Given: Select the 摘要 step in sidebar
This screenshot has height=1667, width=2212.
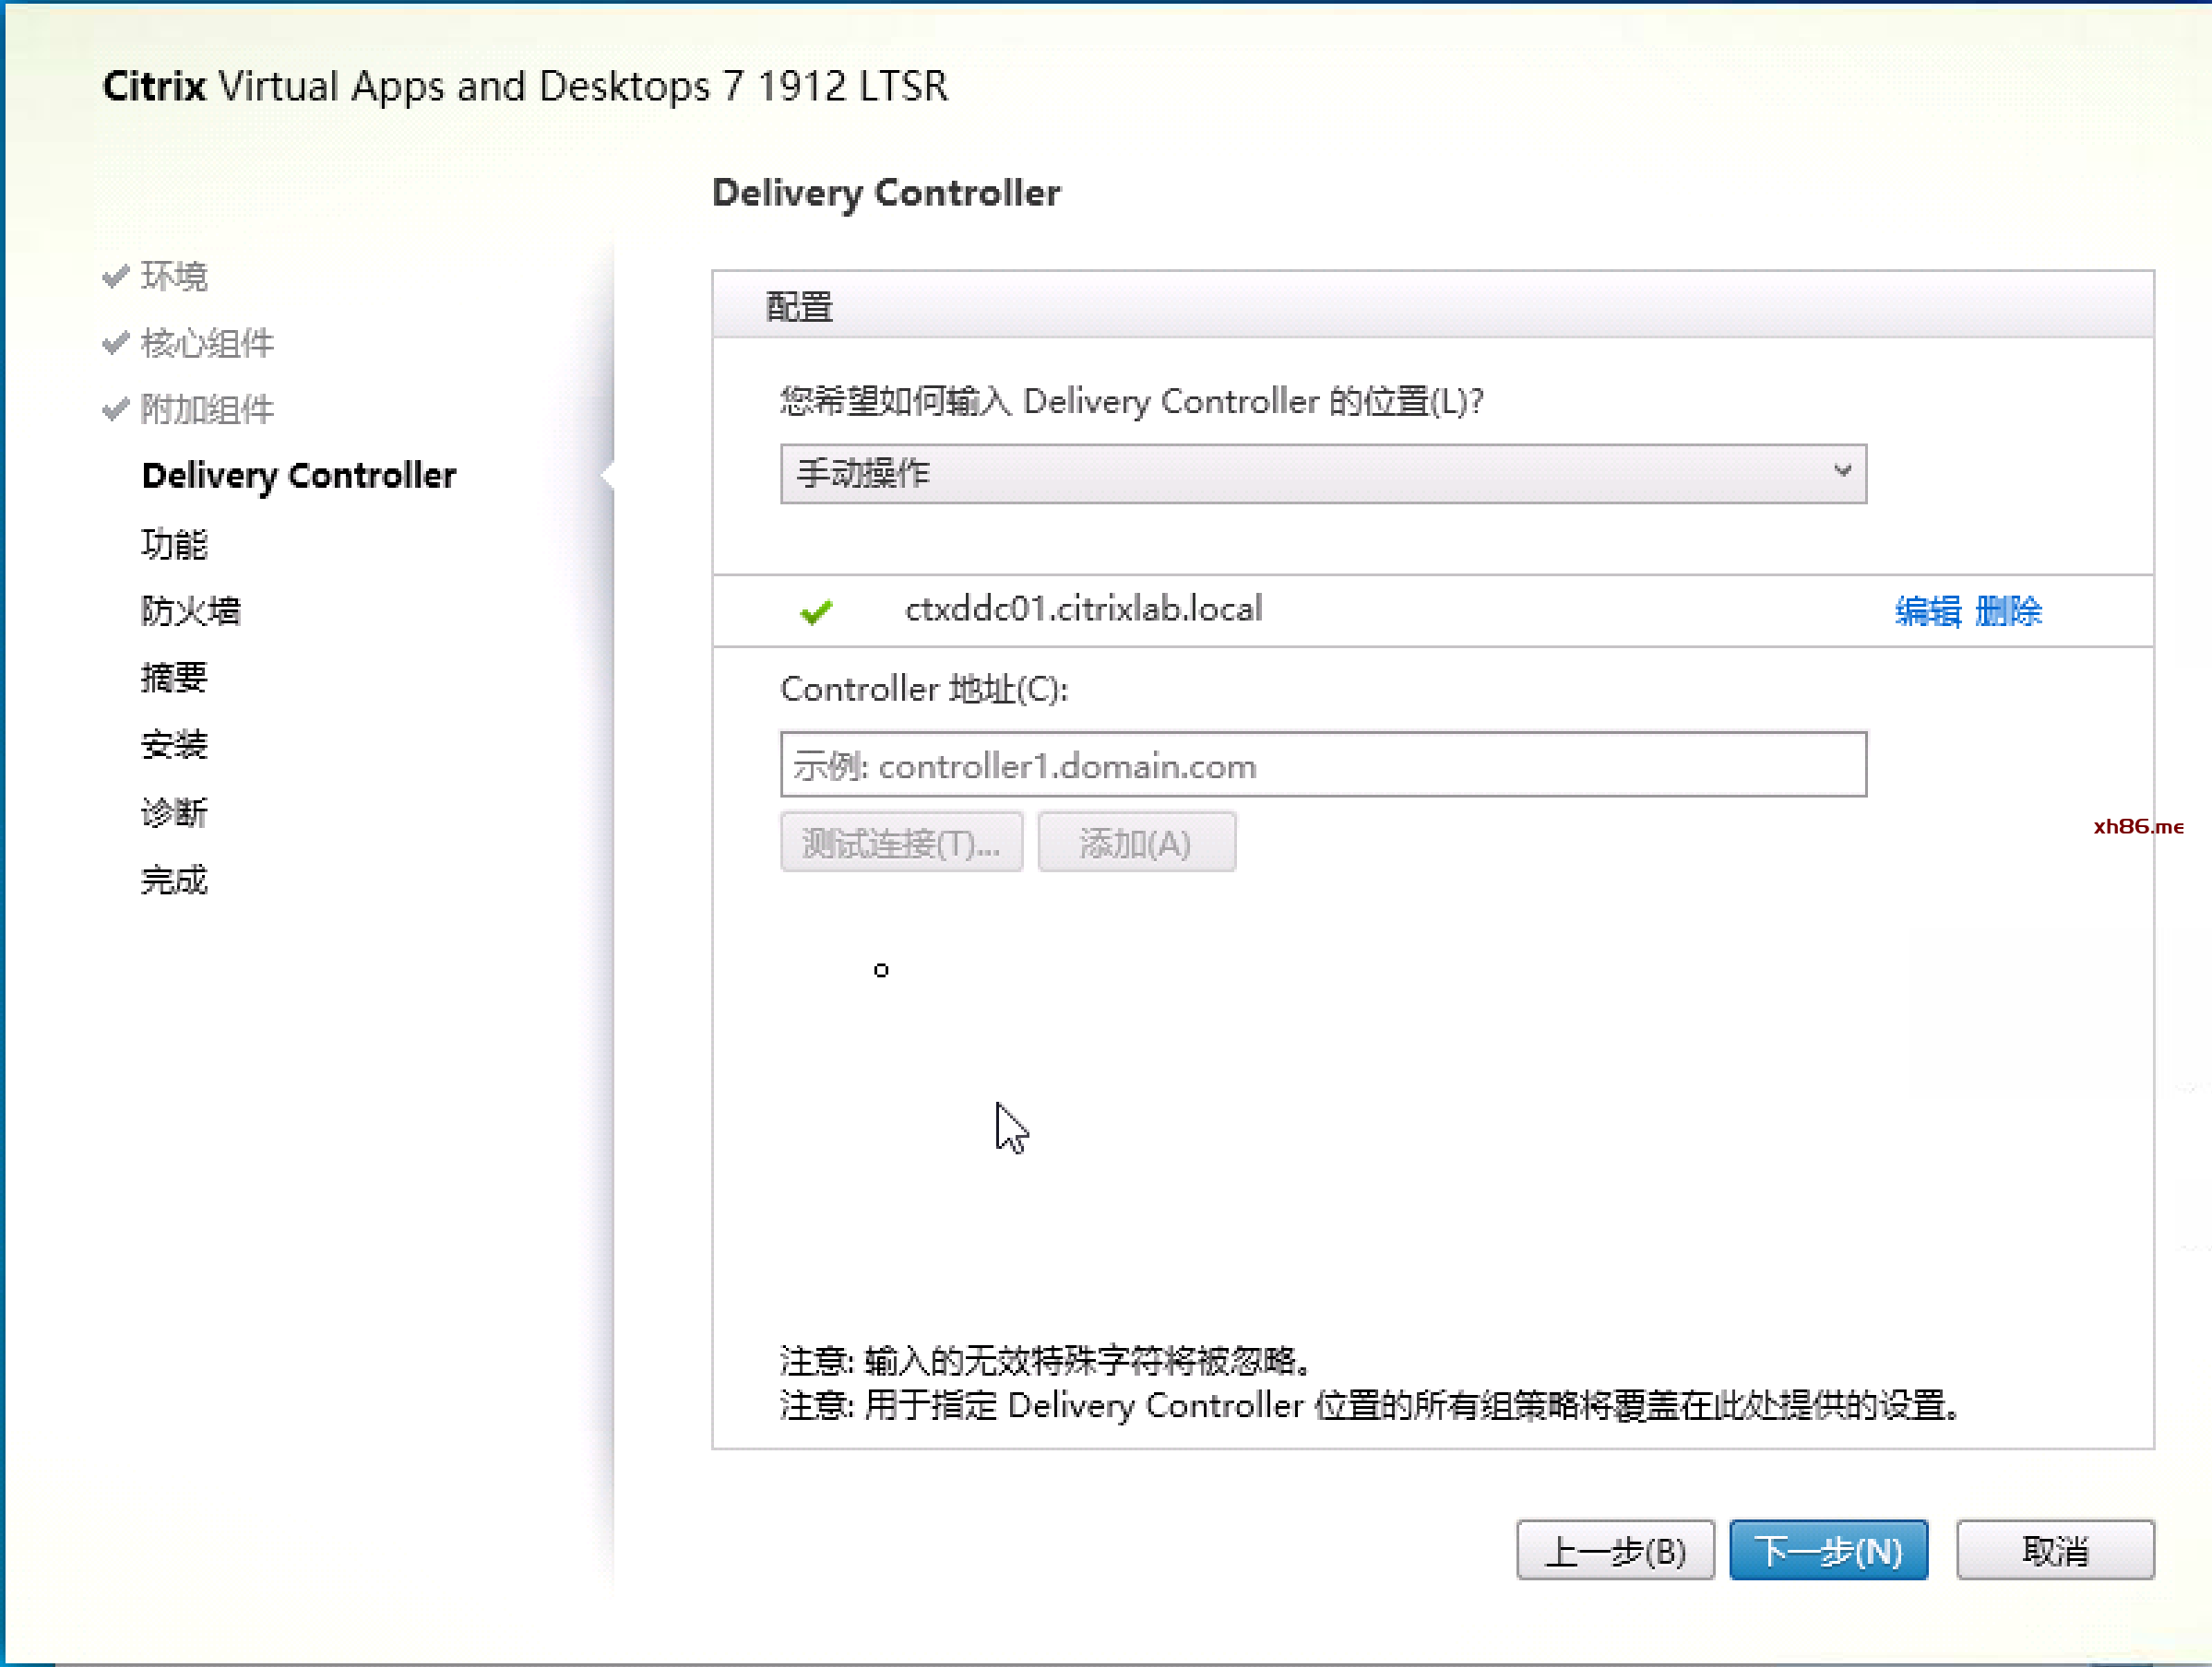Looking at the screenshot, I should click(x=174, y=678).
